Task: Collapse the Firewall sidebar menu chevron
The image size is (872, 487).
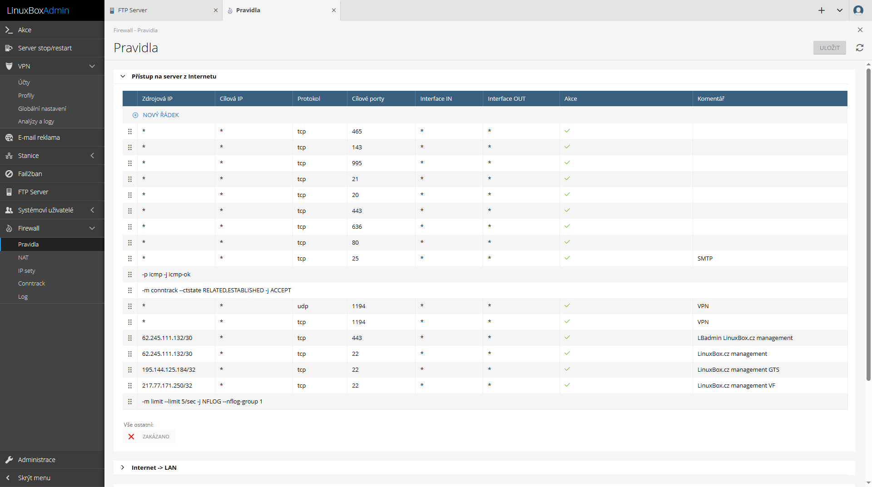Action: 92,228
